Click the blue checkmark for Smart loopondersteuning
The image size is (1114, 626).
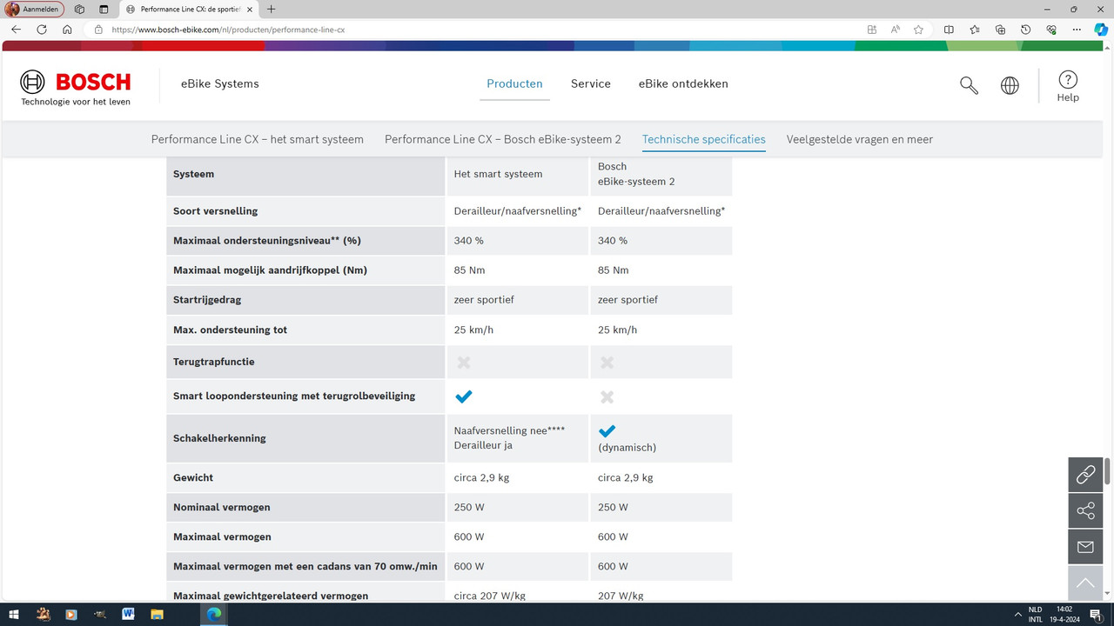click(x=464, y=396)
